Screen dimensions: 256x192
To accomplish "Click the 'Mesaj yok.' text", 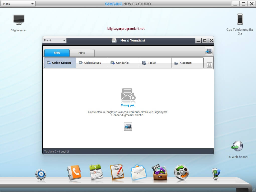I will point(128,105).
